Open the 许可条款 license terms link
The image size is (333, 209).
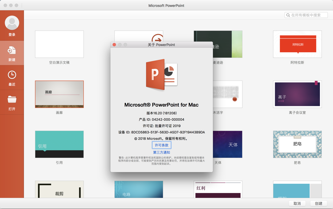(162, 145)
